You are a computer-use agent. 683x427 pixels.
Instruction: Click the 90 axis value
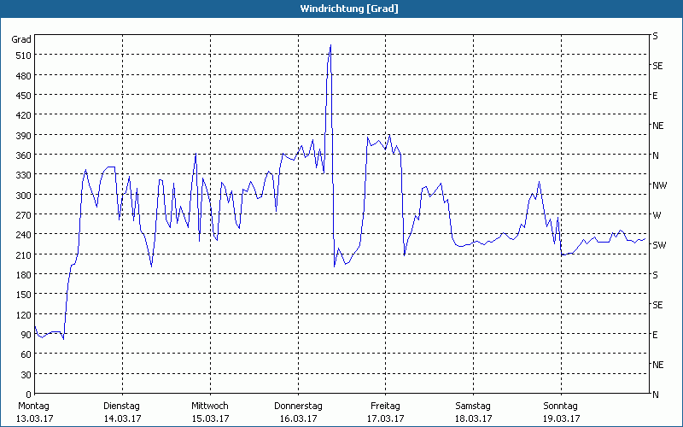[26, 335]
